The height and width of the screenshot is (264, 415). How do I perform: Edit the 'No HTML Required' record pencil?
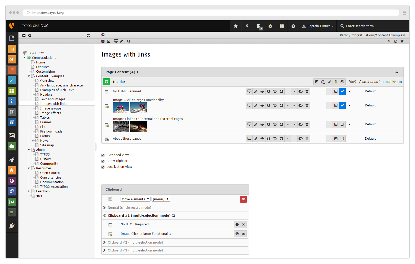pyautogui.click(x=256, y=91)
